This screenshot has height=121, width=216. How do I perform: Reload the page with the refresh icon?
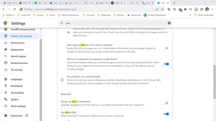15,9
